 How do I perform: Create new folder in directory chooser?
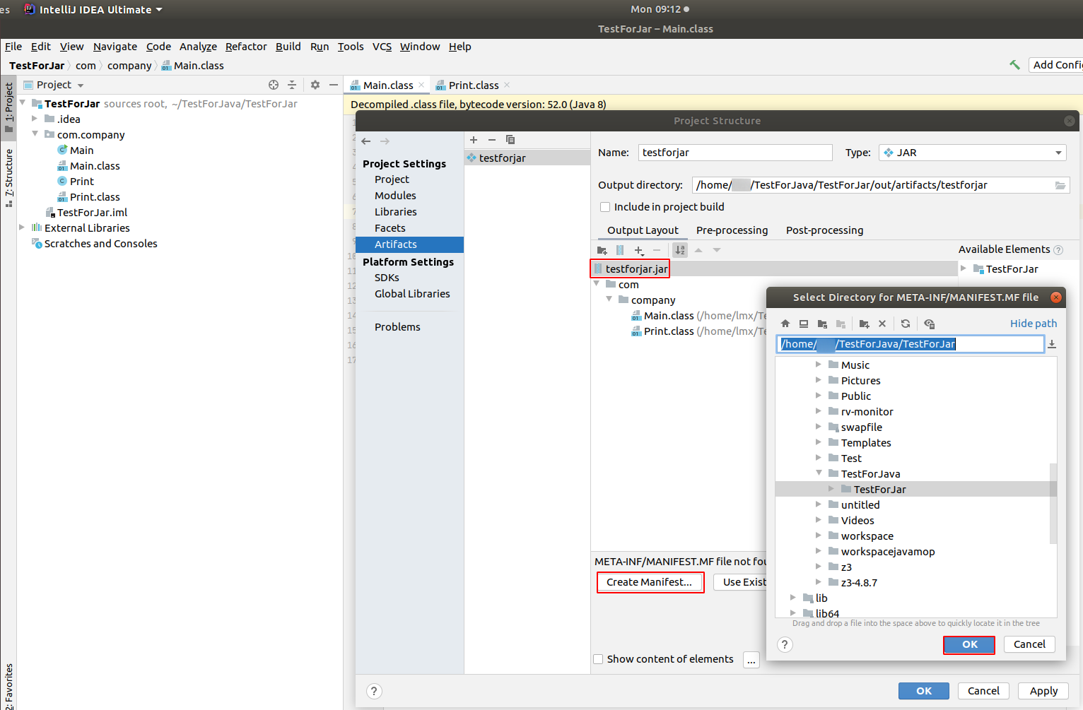pyautogui.click(x=864, y=324)
